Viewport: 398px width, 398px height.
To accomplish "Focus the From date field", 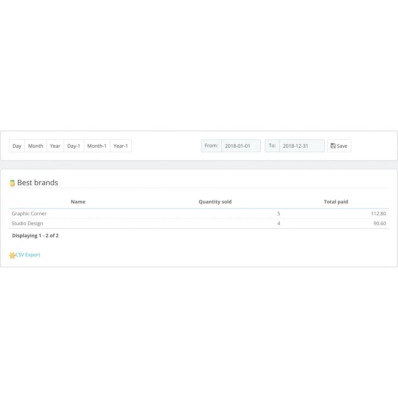I will click(x=241, y=146).
